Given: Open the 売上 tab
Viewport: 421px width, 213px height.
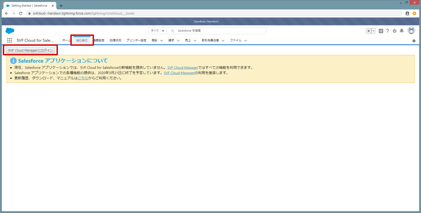Looking at the screenshot, I should pyautogui.click(x=188, y=40).
